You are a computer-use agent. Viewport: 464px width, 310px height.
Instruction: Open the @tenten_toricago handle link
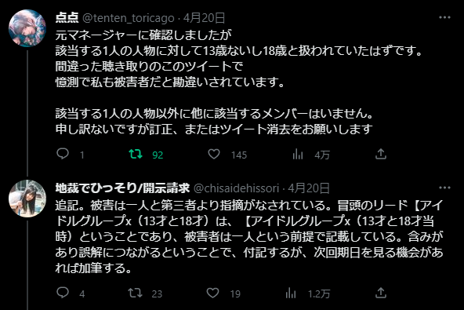point(128,18)
